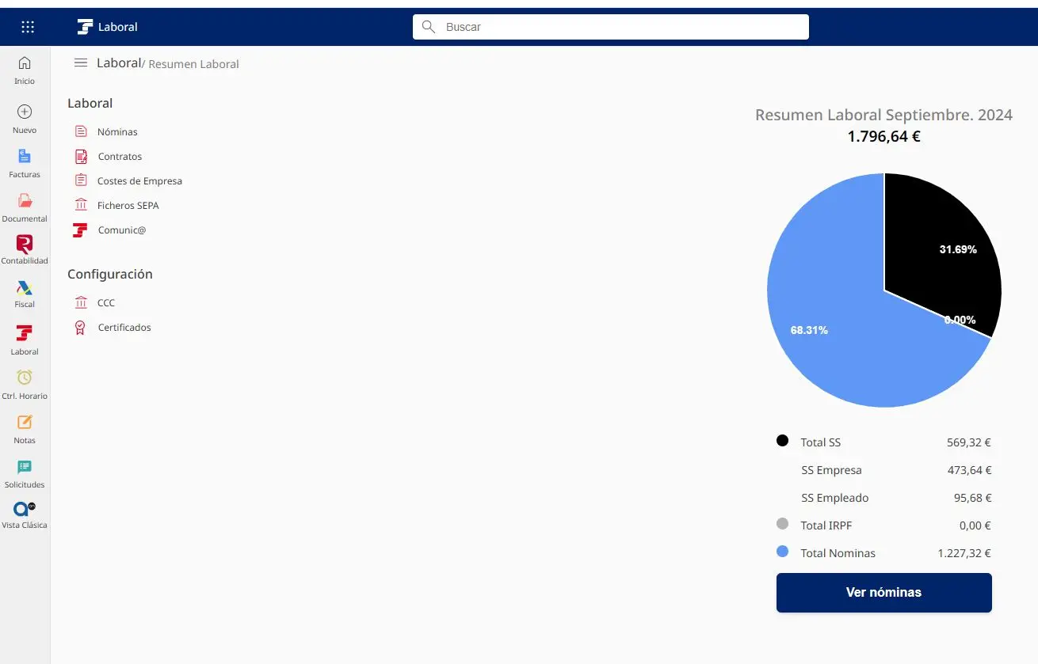Click the Buscar search field
Screen dimensions: 1038x664
[x=611, y=27]
